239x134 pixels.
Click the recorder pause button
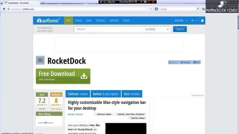149,2
